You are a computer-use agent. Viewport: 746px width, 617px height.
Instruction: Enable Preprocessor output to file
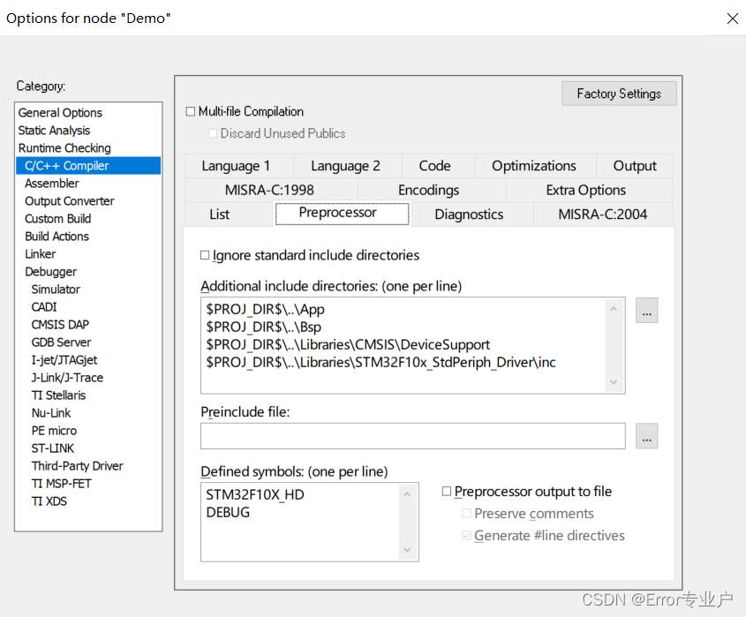point(446,491)
